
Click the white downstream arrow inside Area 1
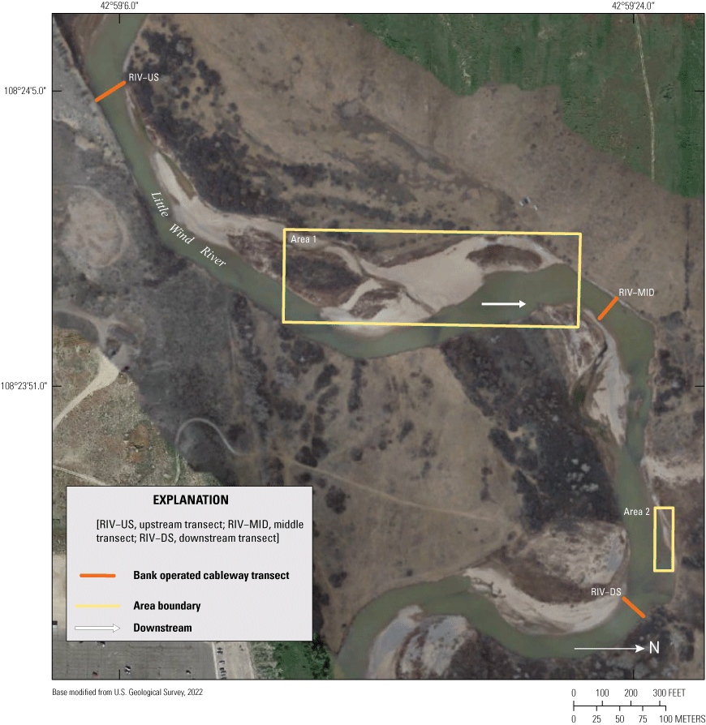[x=504, y=304]
